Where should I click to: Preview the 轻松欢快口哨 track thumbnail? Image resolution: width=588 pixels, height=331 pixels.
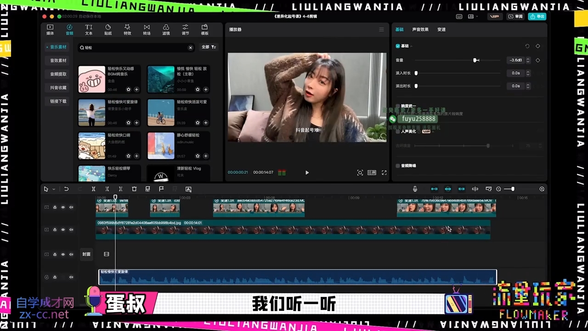[92, 146]
